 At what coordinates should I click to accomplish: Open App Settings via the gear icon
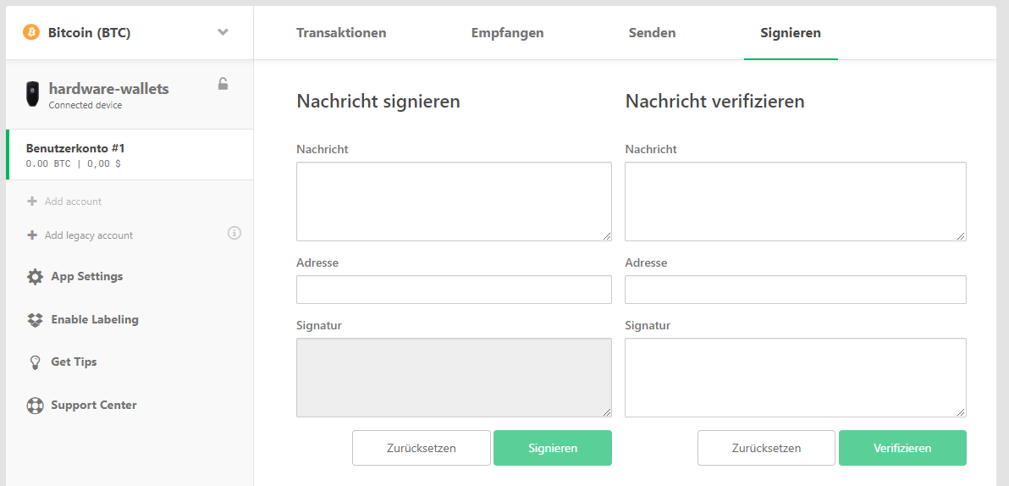point(35,277)
